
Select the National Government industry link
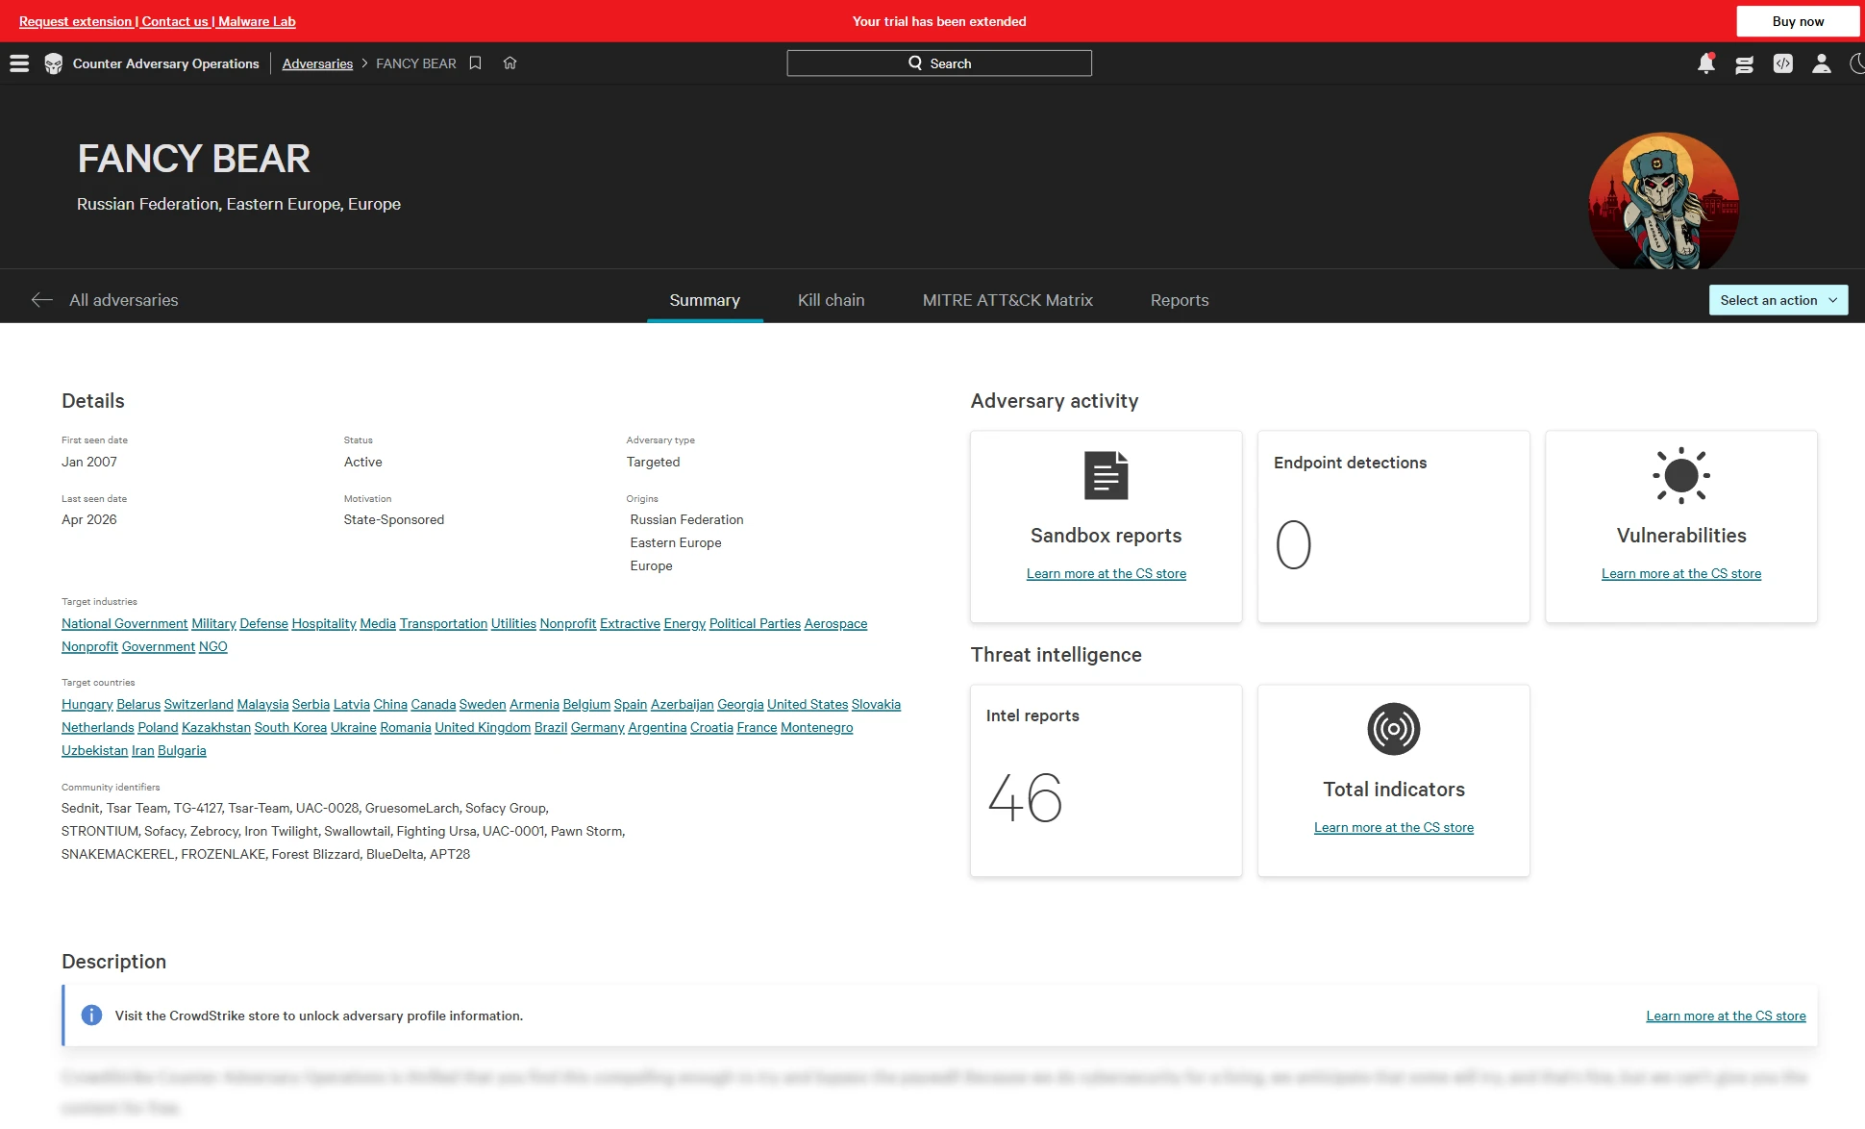coord(124,623)
